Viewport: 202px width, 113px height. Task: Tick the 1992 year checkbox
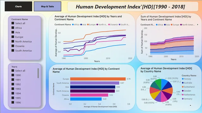pos(13,84)
